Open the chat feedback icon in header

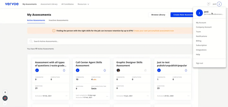pyautogui.click(x=209, y=4)
